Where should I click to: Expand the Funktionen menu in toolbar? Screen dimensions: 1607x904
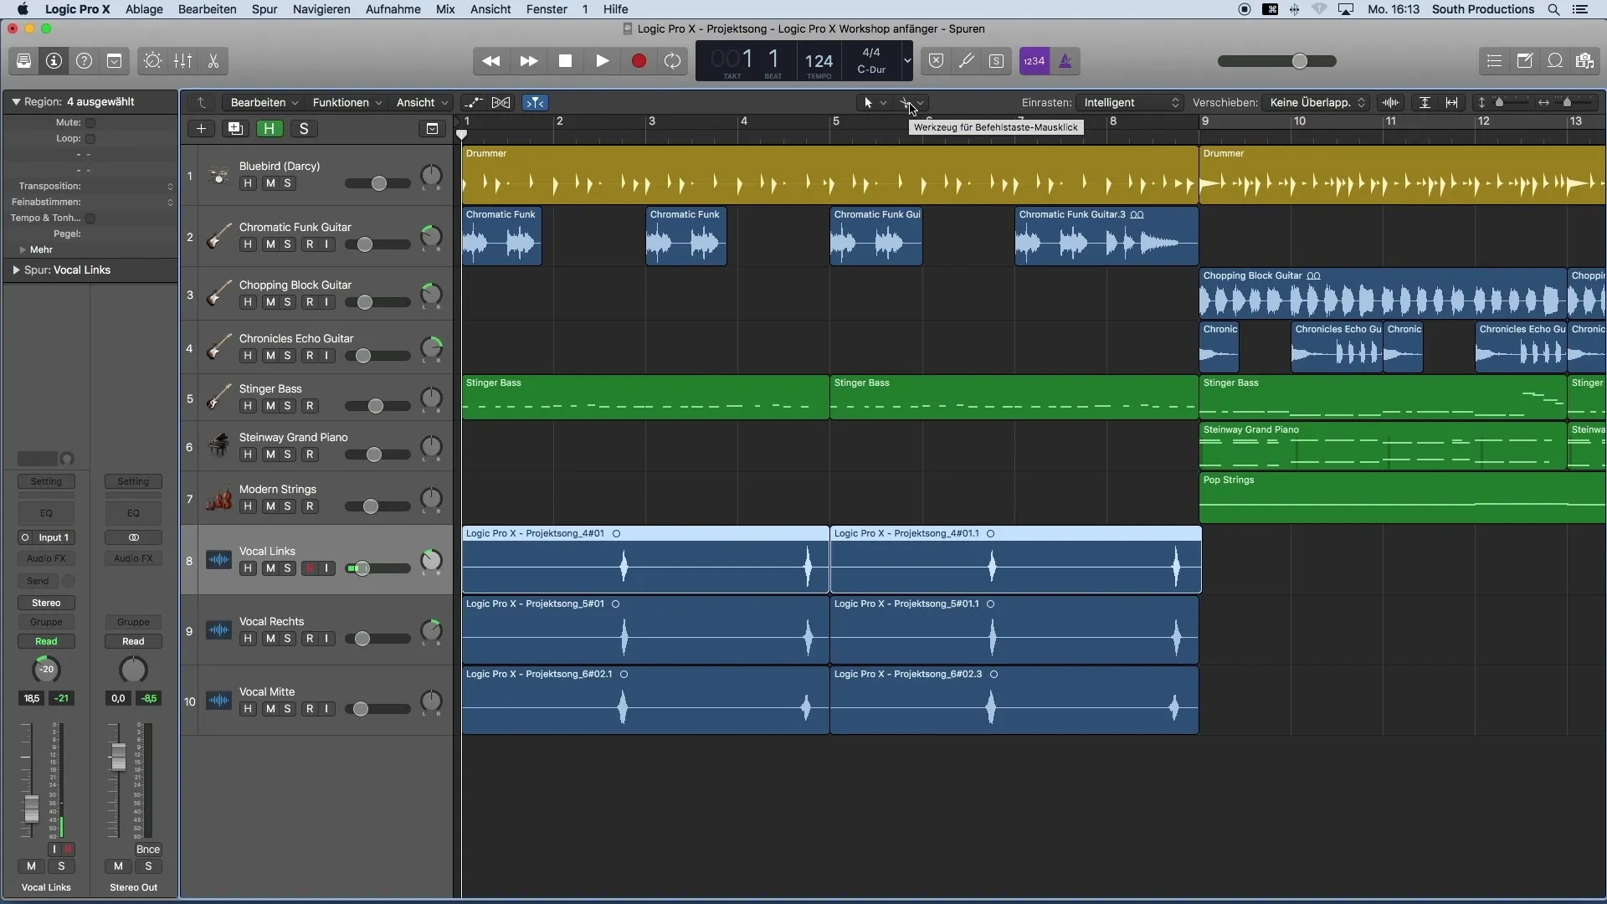(x=342, y=101)
